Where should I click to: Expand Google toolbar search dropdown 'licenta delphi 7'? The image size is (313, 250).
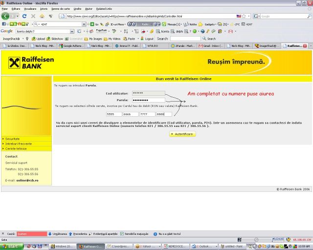(x=72, y=31)
